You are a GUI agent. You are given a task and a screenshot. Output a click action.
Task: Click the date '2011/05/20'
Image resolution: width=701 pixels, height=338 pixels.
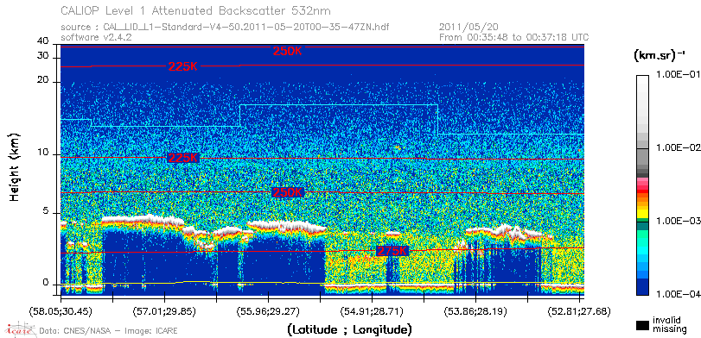click(468, 28)
